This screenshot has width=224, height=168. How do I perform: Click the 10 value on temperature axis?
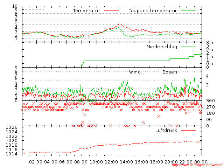[15, 6]
